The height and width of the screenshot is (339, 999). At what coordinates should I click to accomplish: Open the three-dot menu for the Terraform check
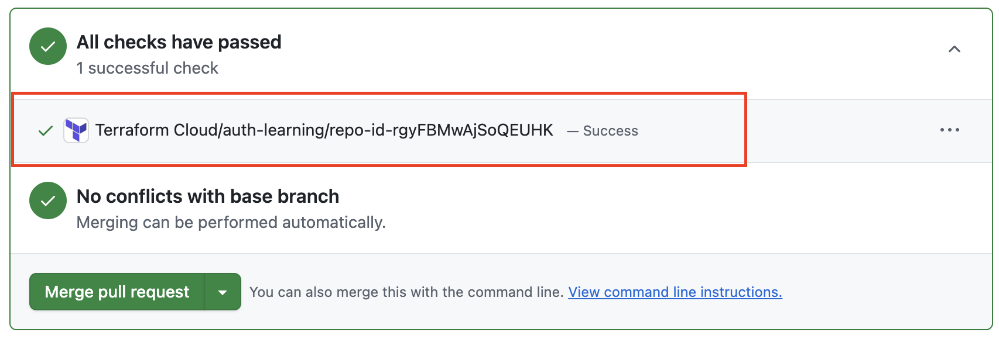(949, 130)
